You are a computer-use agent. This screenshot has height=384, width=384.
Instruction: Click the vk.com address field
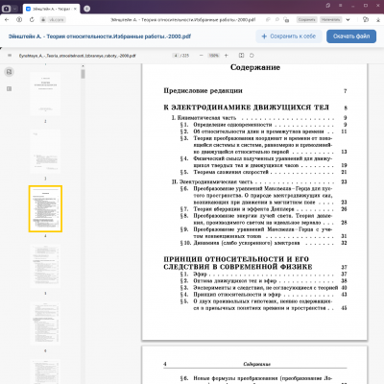tap(57, 20)
